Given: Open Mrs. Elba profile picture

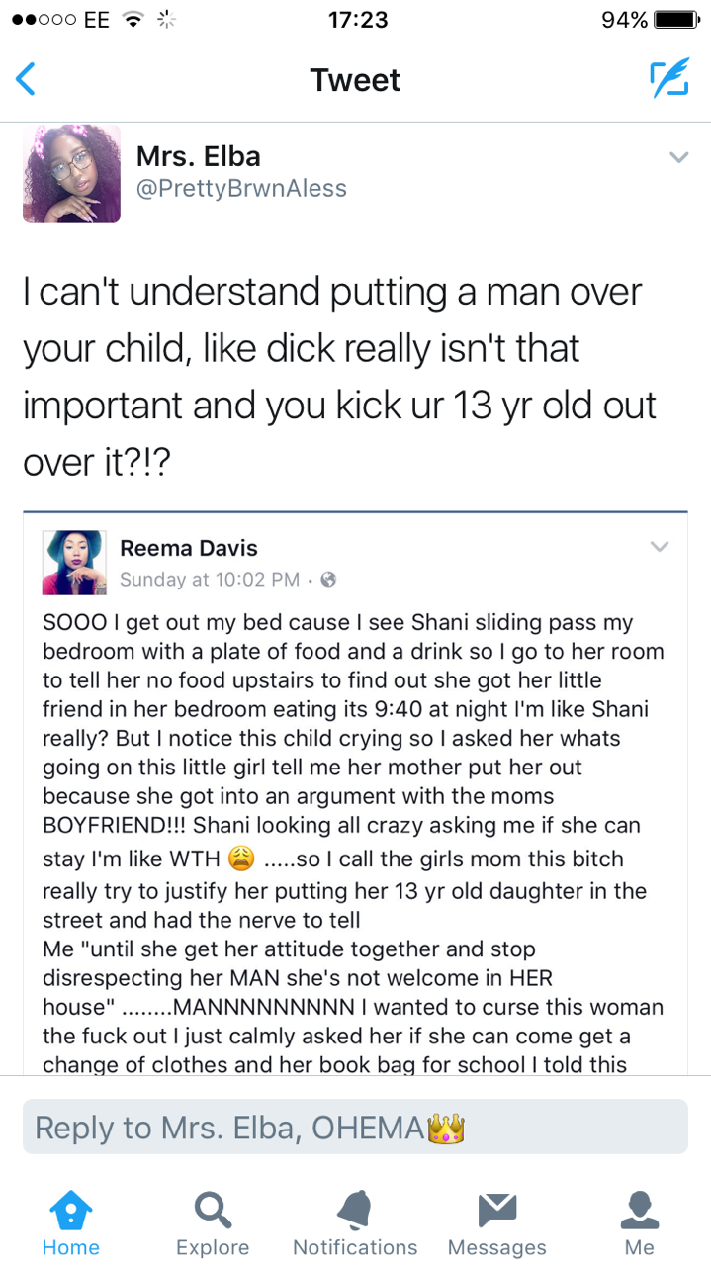Looking at the screenshot, I should (x=71, y=173).
